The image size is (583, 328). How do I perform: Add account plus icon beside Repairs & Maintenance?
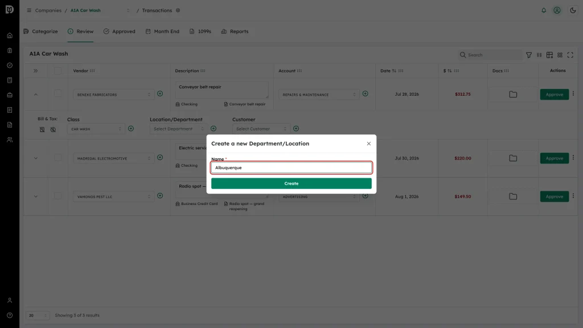click(365, 94)
